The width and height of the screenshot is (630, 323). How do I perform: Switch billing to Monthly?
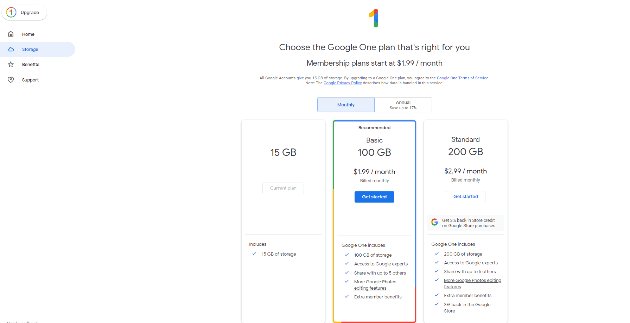(x=346, y=105)
